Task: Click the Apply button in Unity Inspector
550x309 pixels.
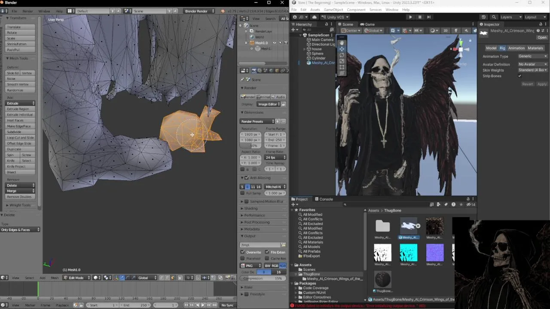Action: 542,84
